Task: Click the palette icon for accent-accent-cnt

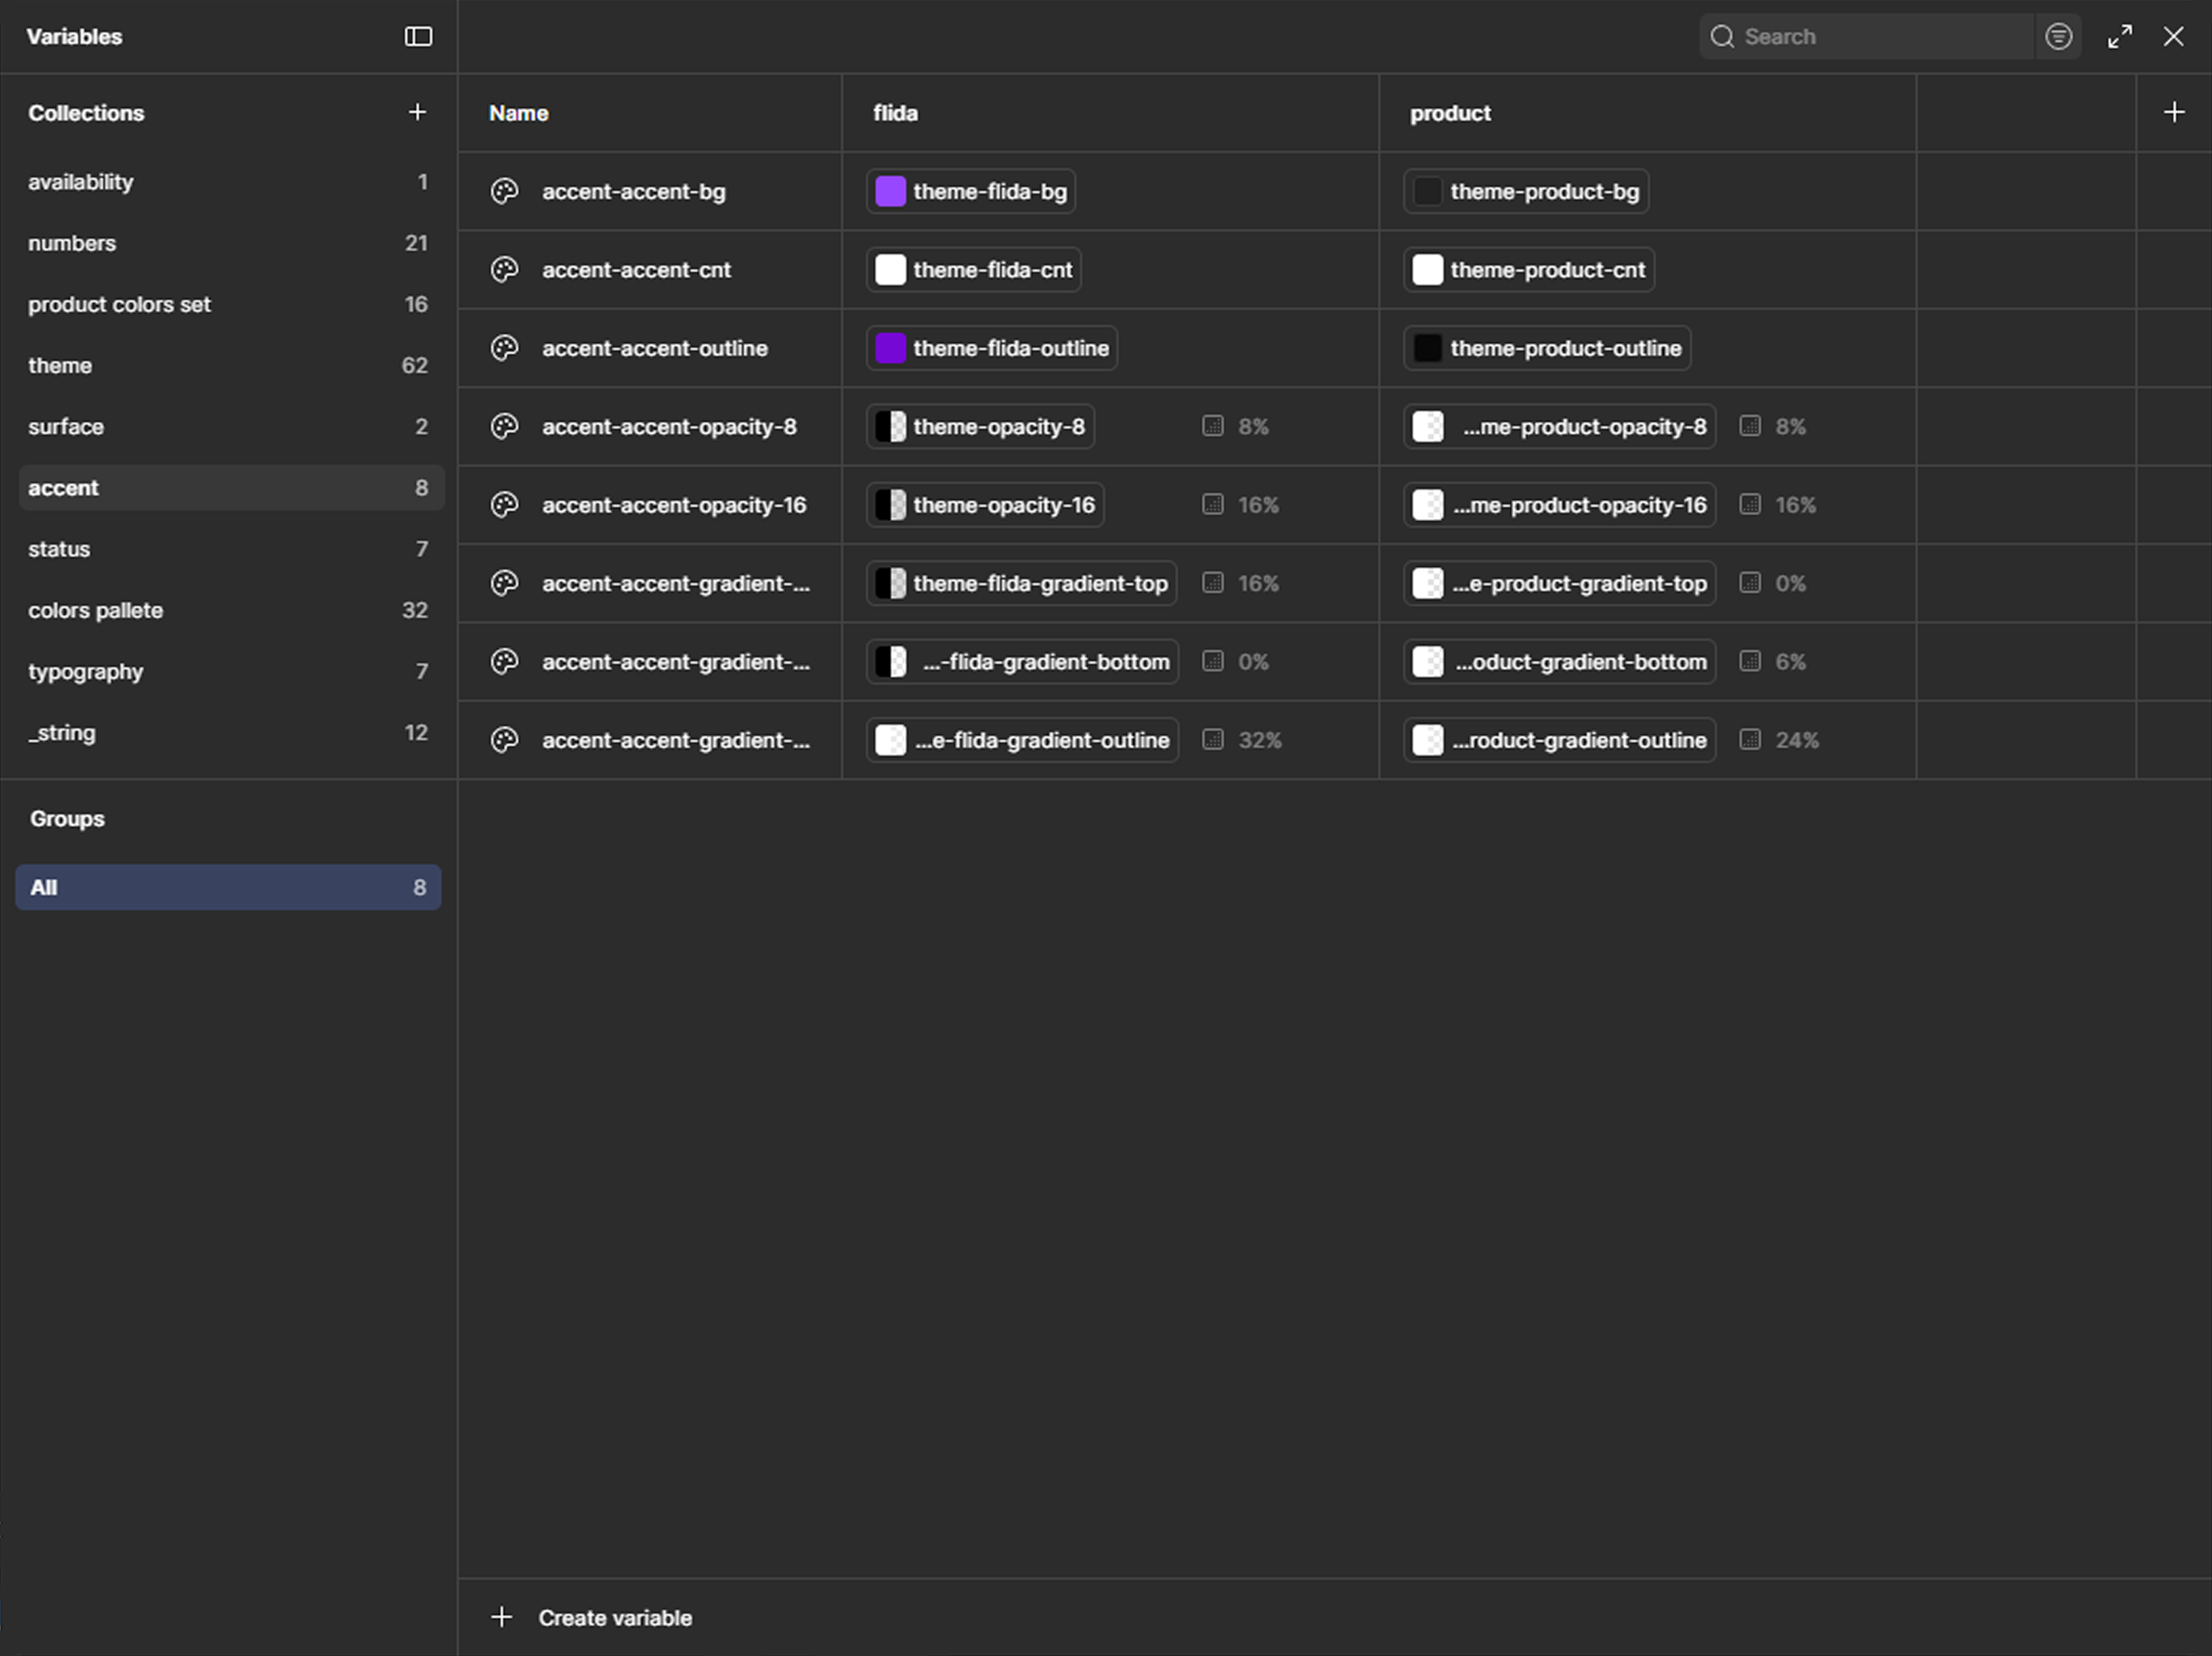Action: click(505, 269)
